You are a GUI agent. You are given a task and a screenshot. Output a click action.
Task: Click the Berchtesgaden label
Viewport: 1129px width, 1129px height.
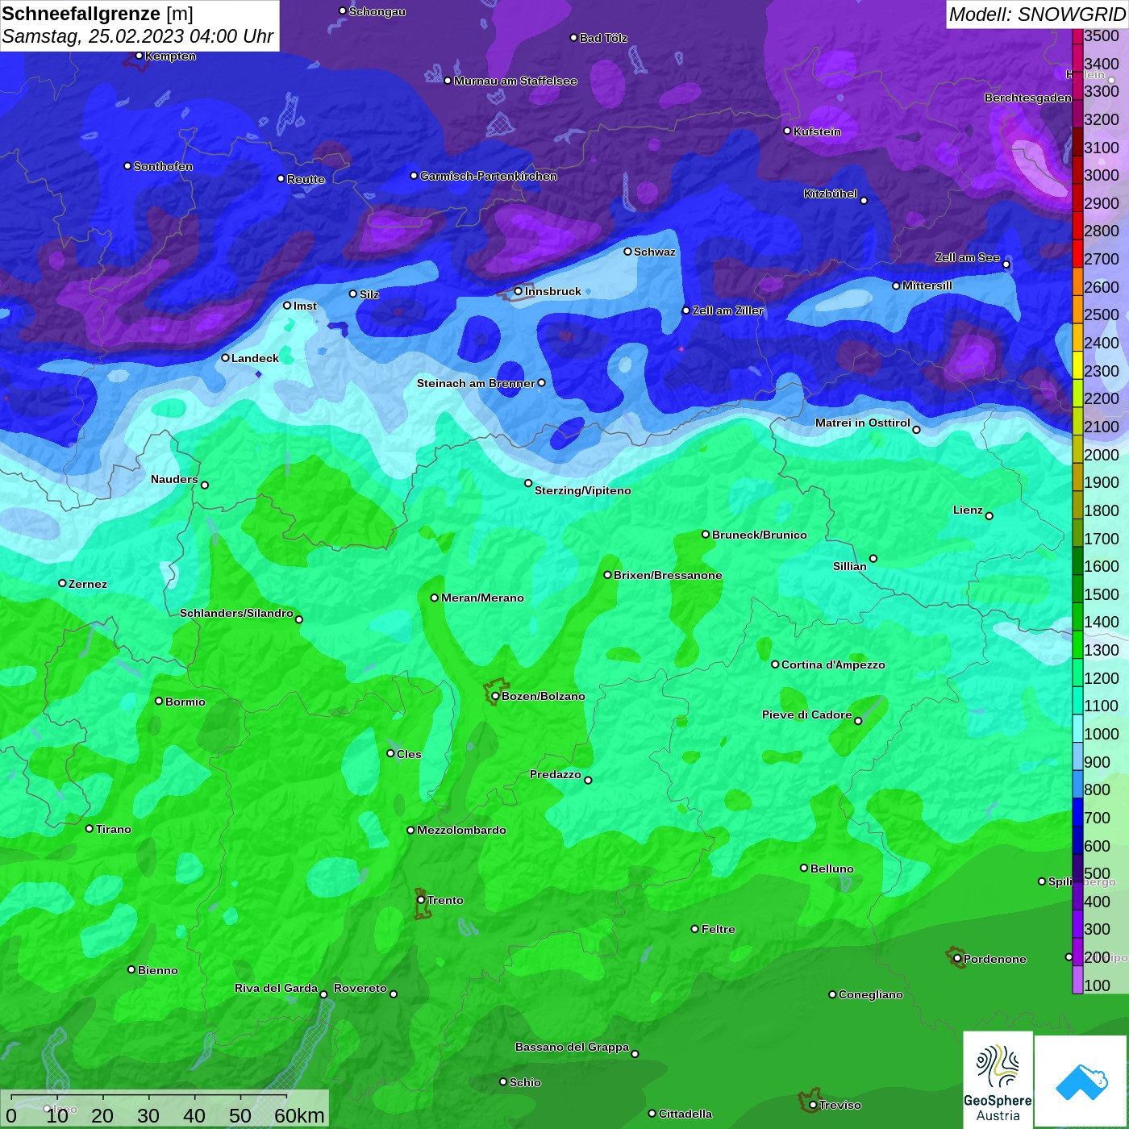coord(1028,98)
